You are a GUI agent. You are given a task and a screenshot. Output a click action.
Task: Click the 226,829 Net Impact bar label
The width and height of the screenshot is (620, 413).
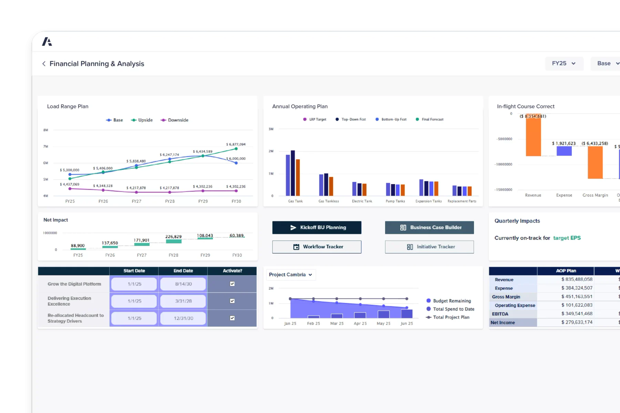(x=173, y=237)
